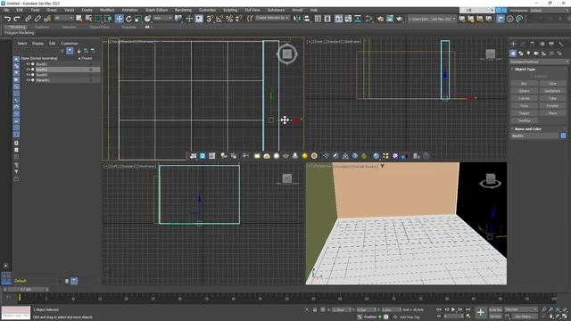Open the Standard Primitives dropdown
Viewport: 571px width, 321px height.
tap(539, 62)
